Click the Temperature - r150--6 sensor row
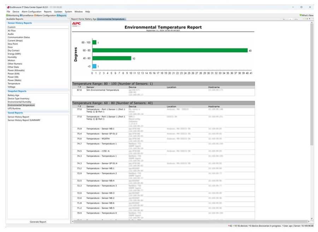This screenshot has width=318, height=232. [x=164, y=152]
